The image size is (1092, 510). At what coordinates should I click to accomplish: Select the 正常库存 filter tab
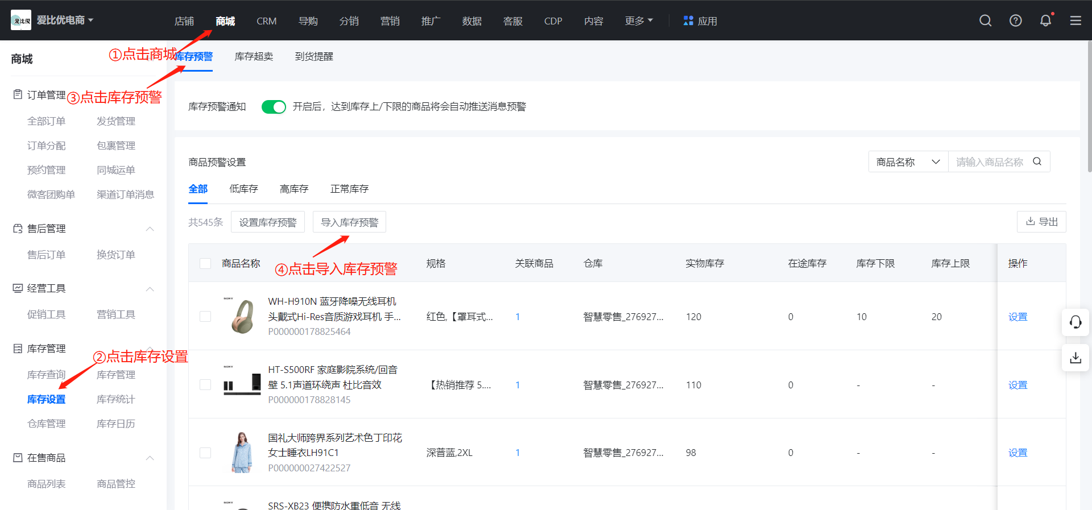tap(349, 189)
